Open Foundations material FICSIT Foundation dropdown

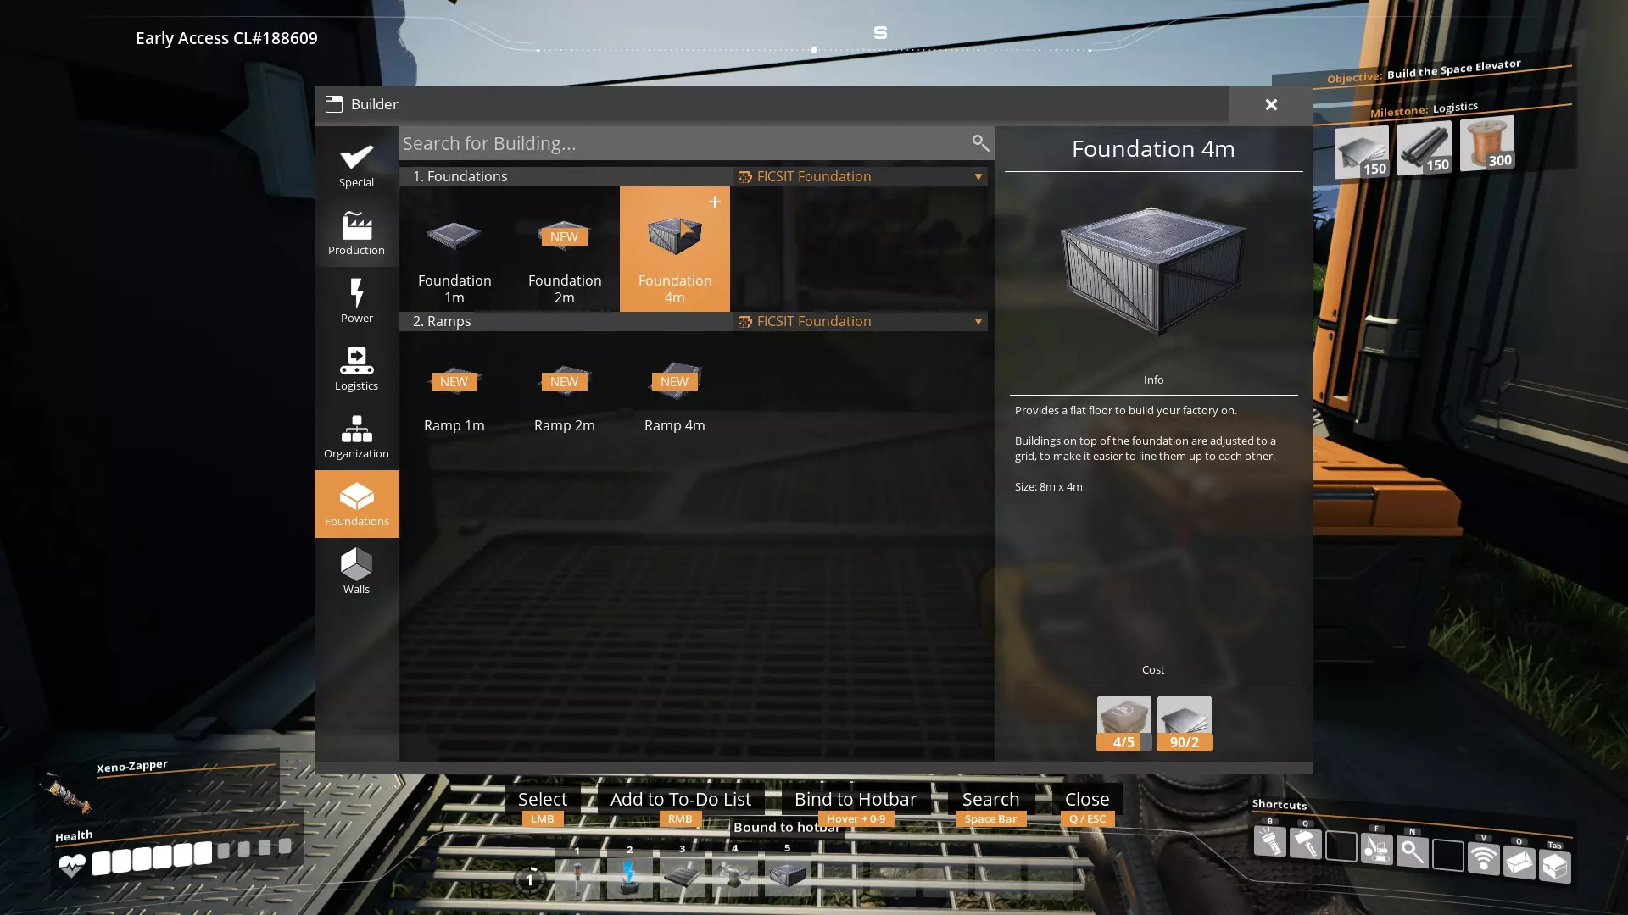coord(860,176)
